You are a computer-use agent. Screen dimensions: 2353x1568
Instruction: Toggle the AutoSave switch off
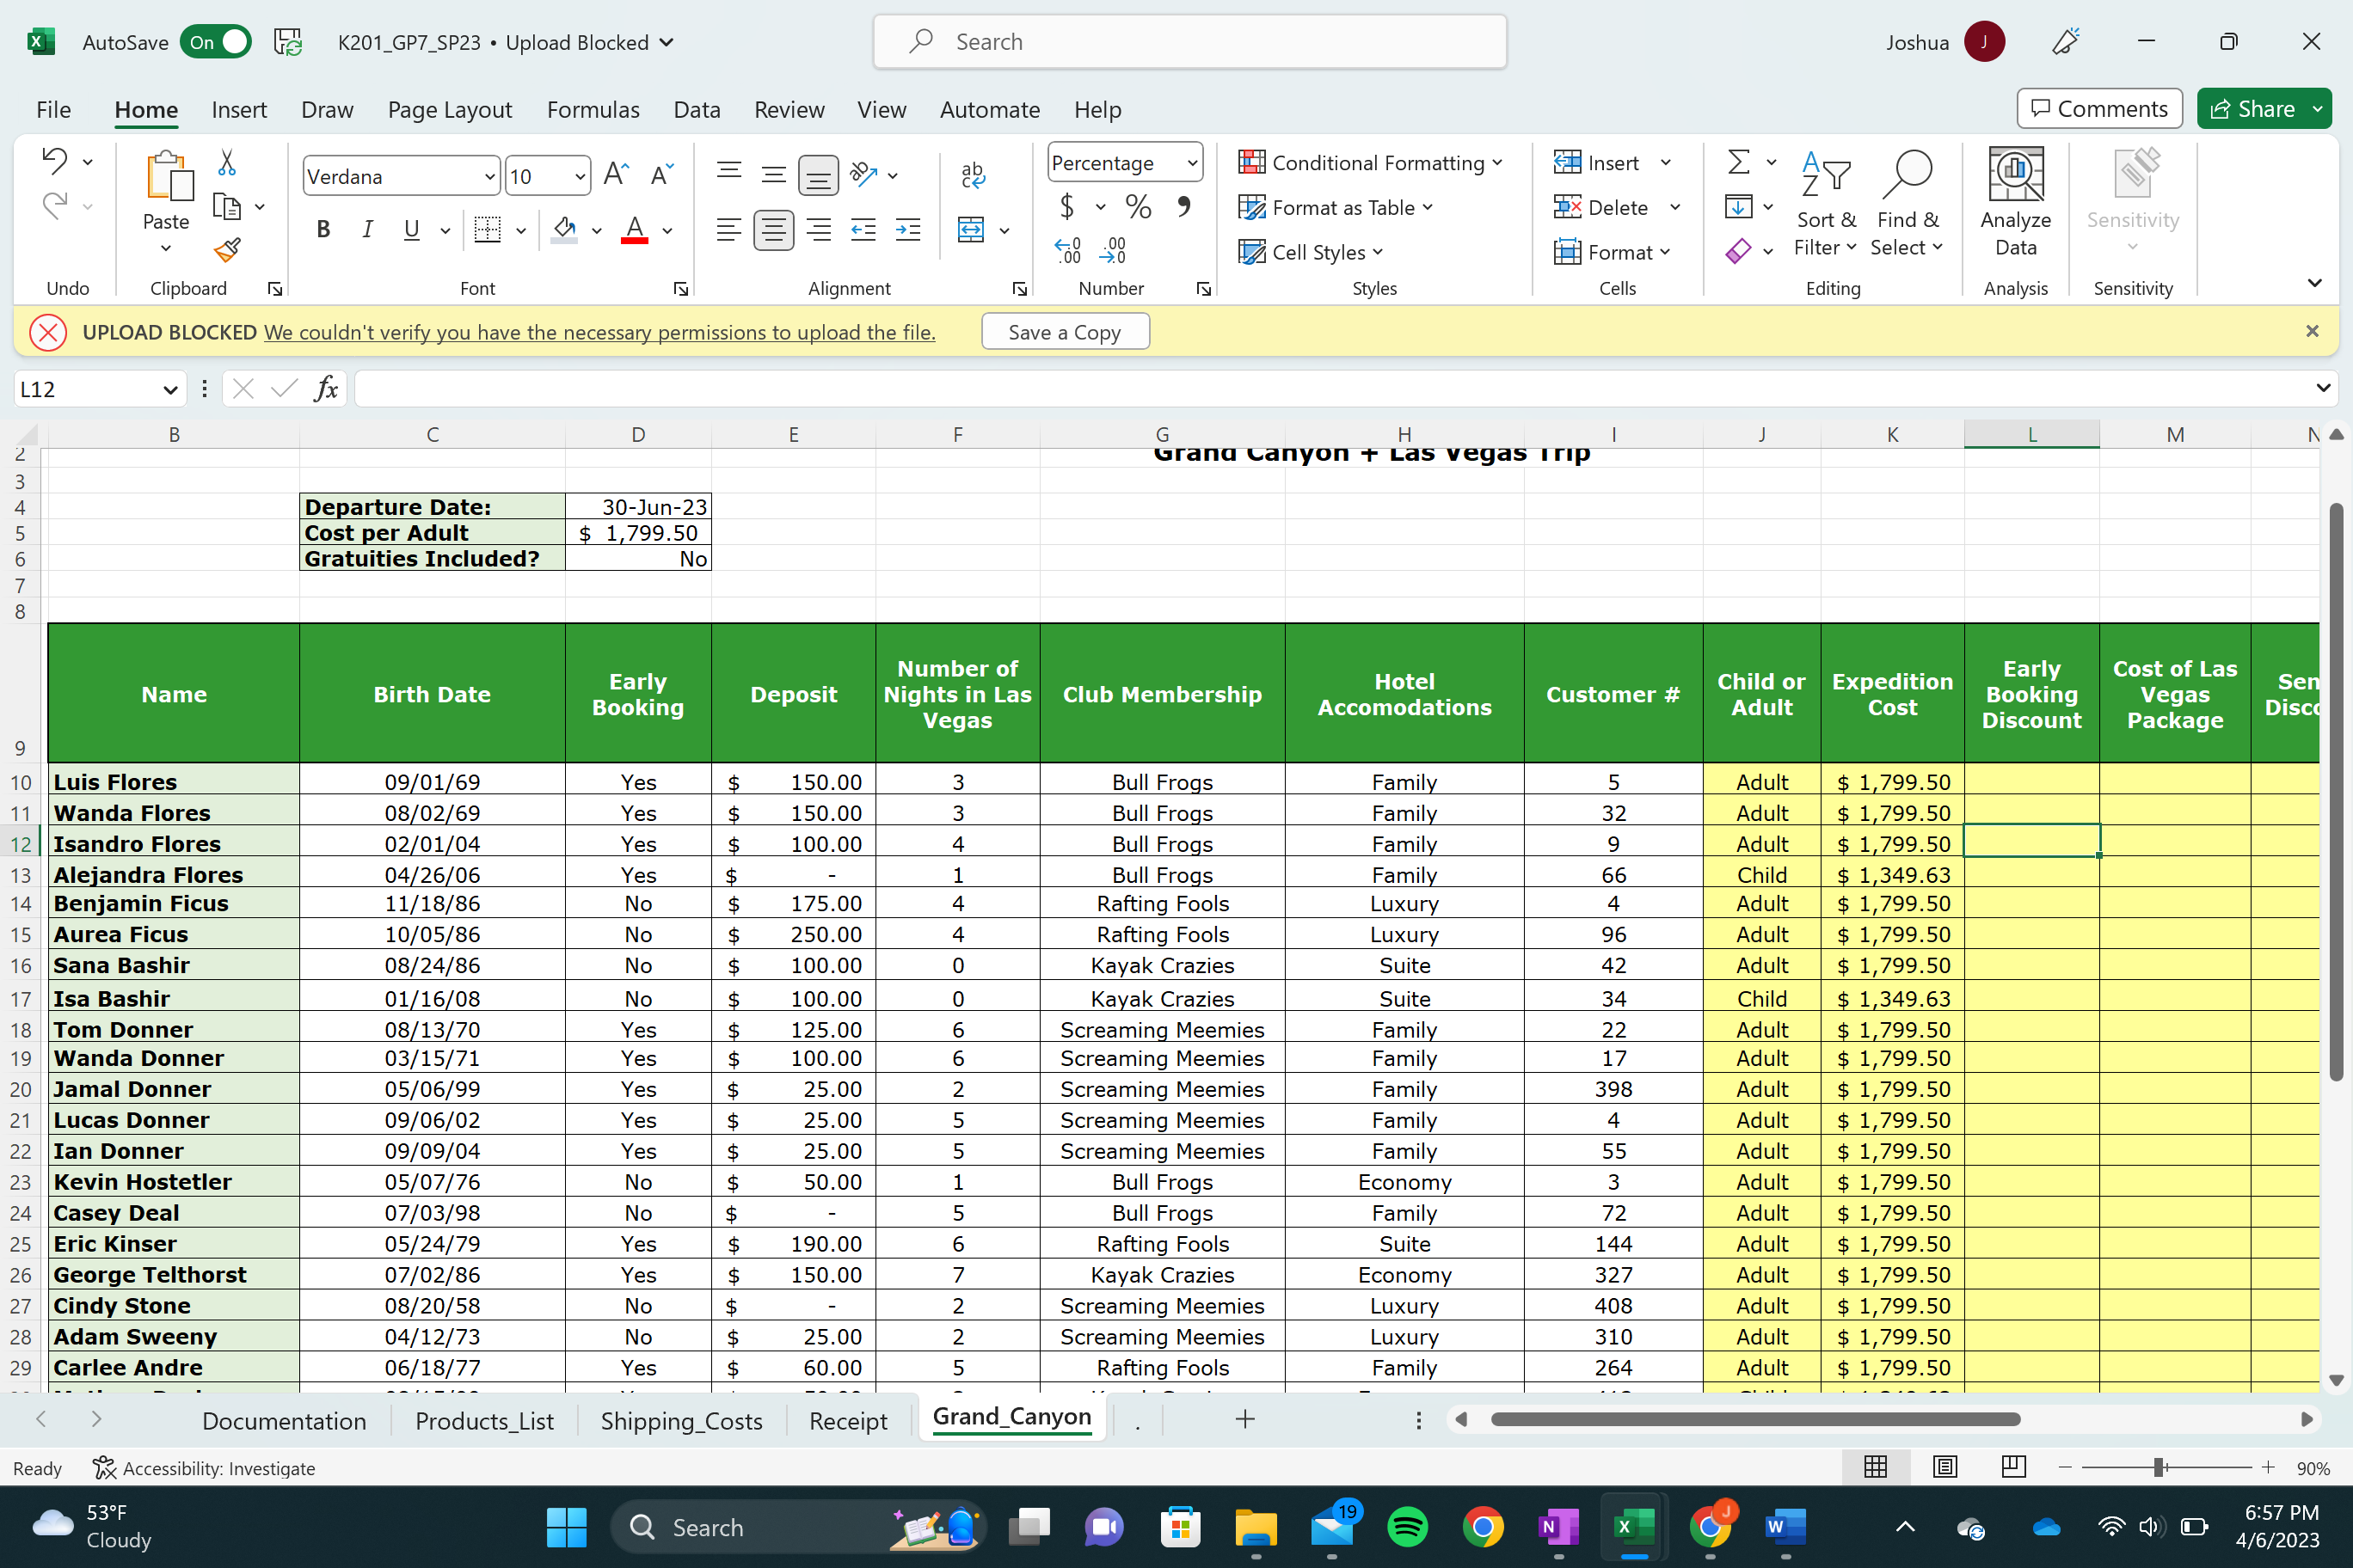pyautogui.click(x=217, y=42)
